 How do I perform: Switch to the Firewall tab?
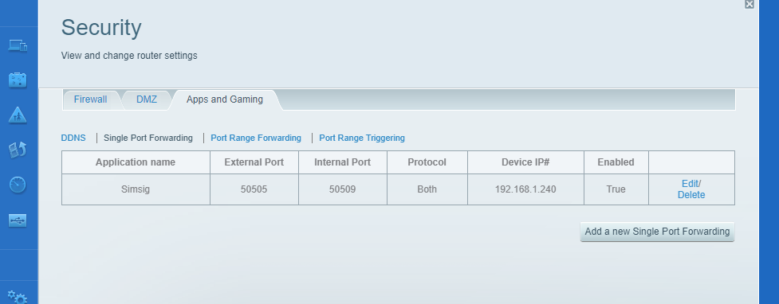[90, 99]
